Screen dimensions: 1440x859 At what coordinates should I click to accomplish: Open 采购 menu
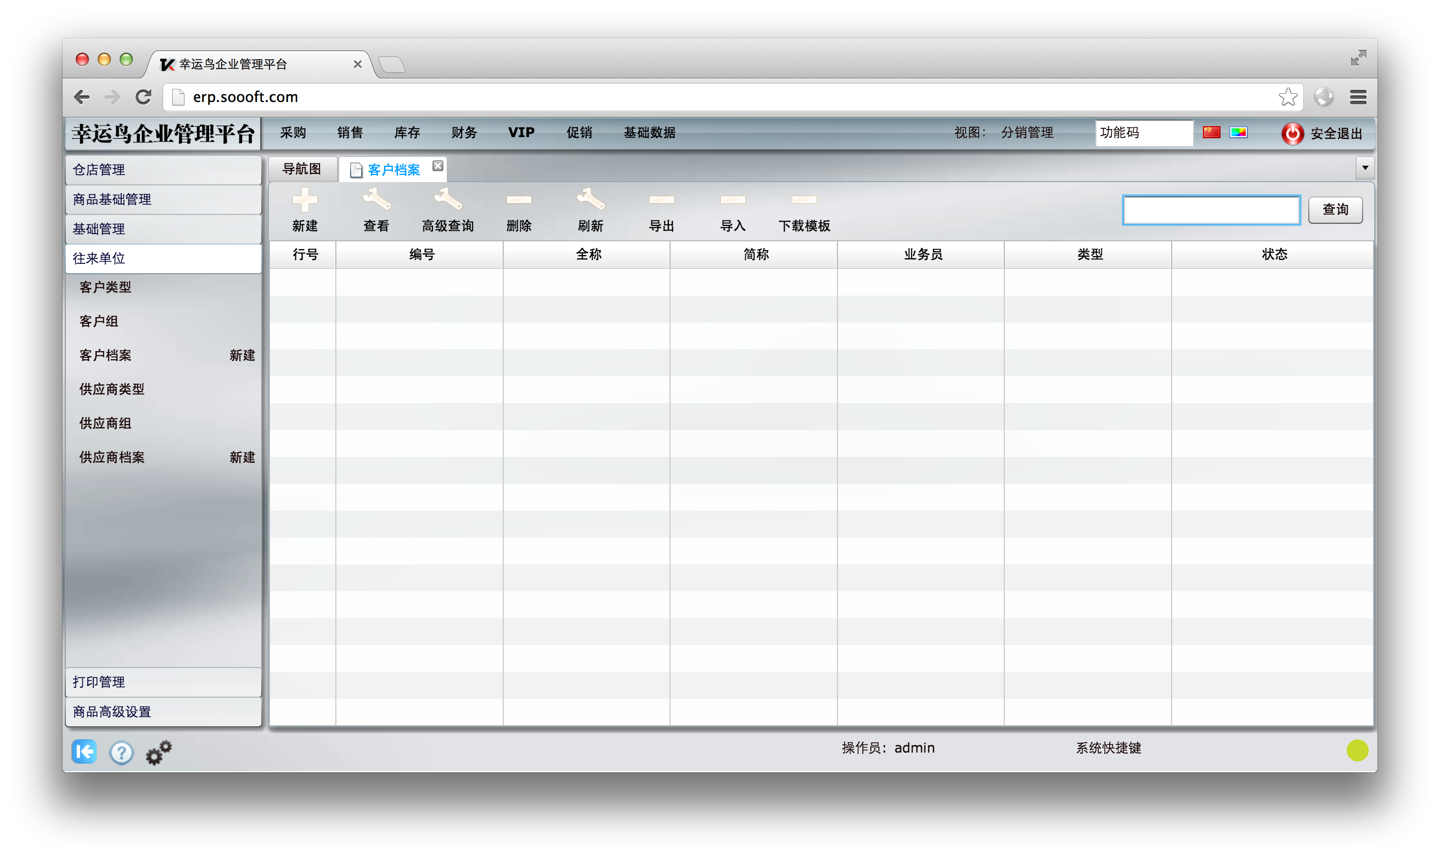pos(293,133)
